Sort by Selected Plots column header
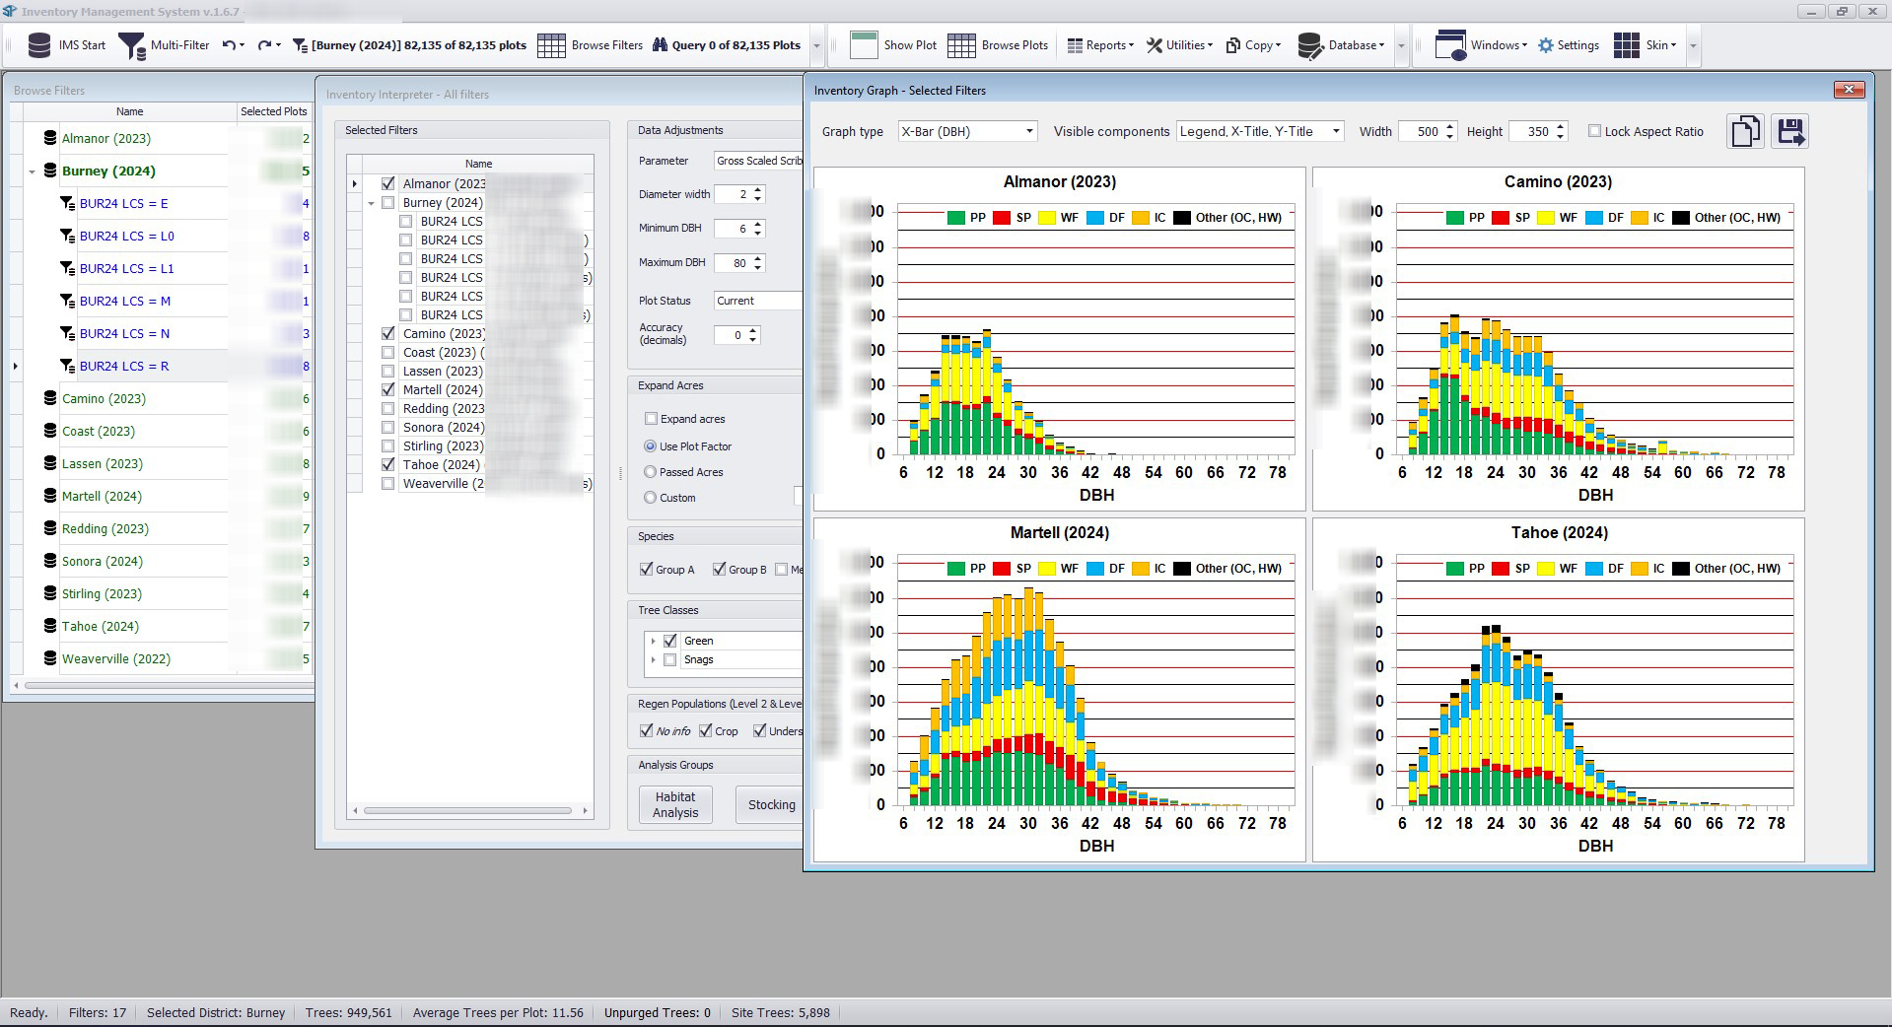Screen dimensions: 1892x1027 (274, 111)
